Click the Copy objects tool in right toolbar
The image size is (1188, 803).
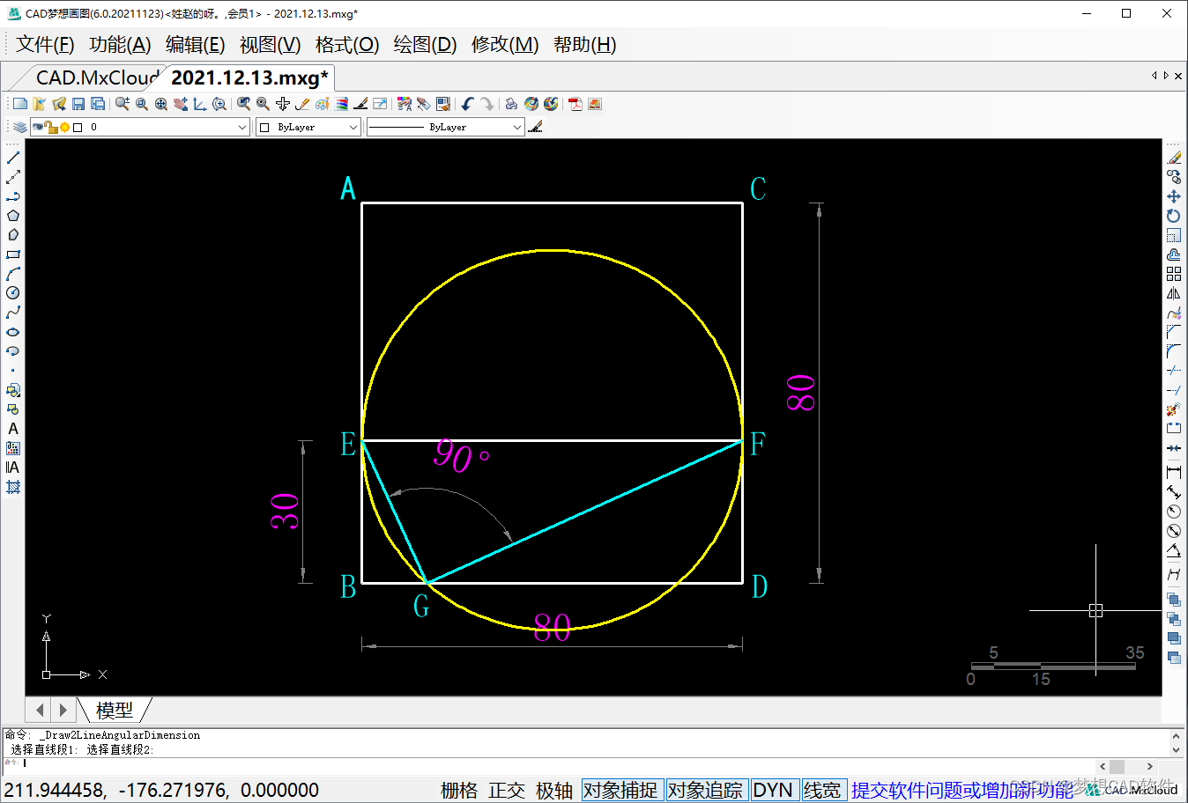coord(1174,177)
